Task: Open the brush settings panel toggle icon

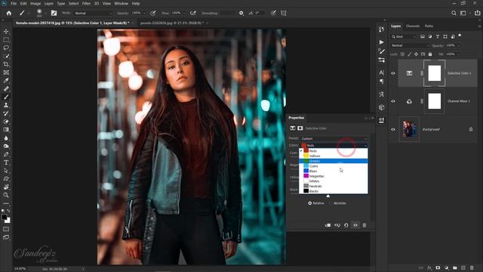Action: 54,13
